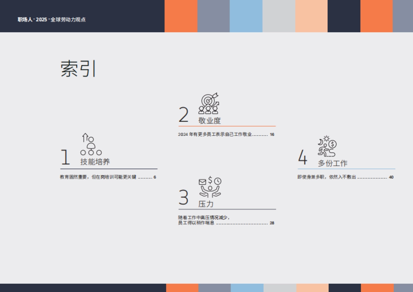Select the orange stripe in the top banner

[181, 15]
